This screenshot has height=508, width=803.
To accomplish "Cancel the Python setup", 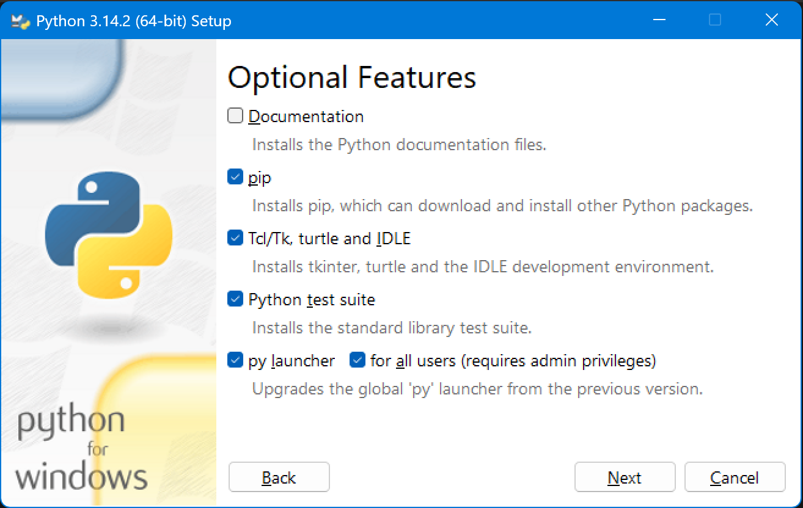I will [x=735, y=477].
